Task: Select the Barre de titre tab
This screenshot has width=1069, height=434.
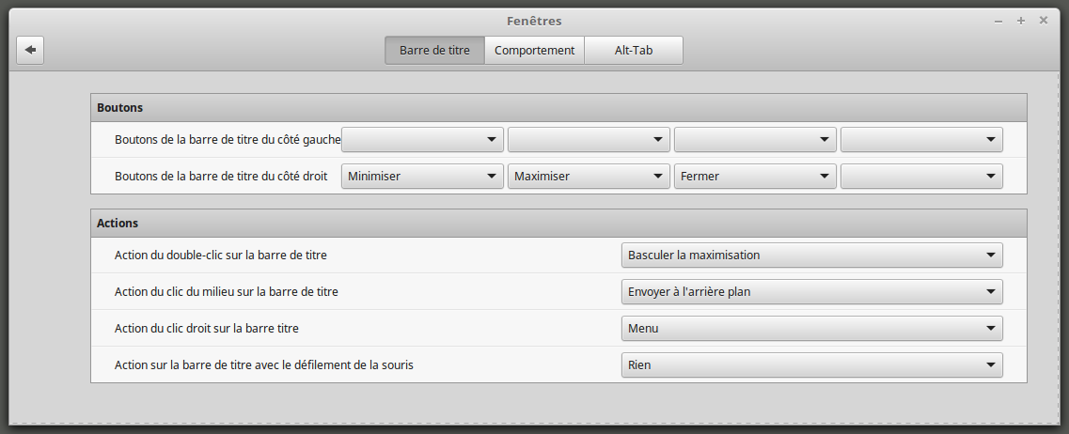Action: 434,51
